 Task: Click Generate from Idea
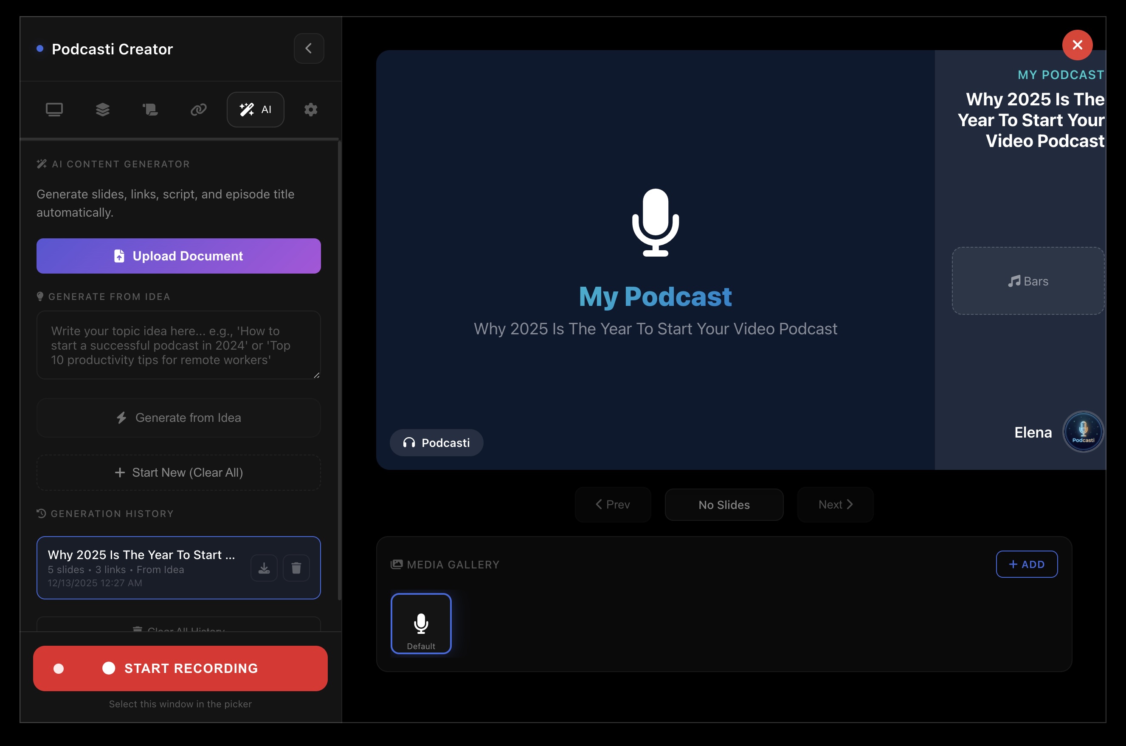(179, 417)
